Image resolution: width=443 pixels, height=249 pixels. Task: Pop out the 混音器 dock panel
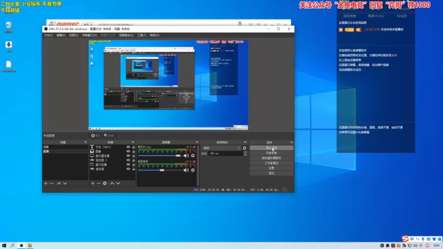tap(197, 142)
